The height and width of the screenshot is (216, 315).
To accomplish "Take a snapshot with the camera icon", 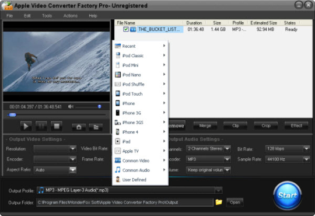I will click(79, 127).
